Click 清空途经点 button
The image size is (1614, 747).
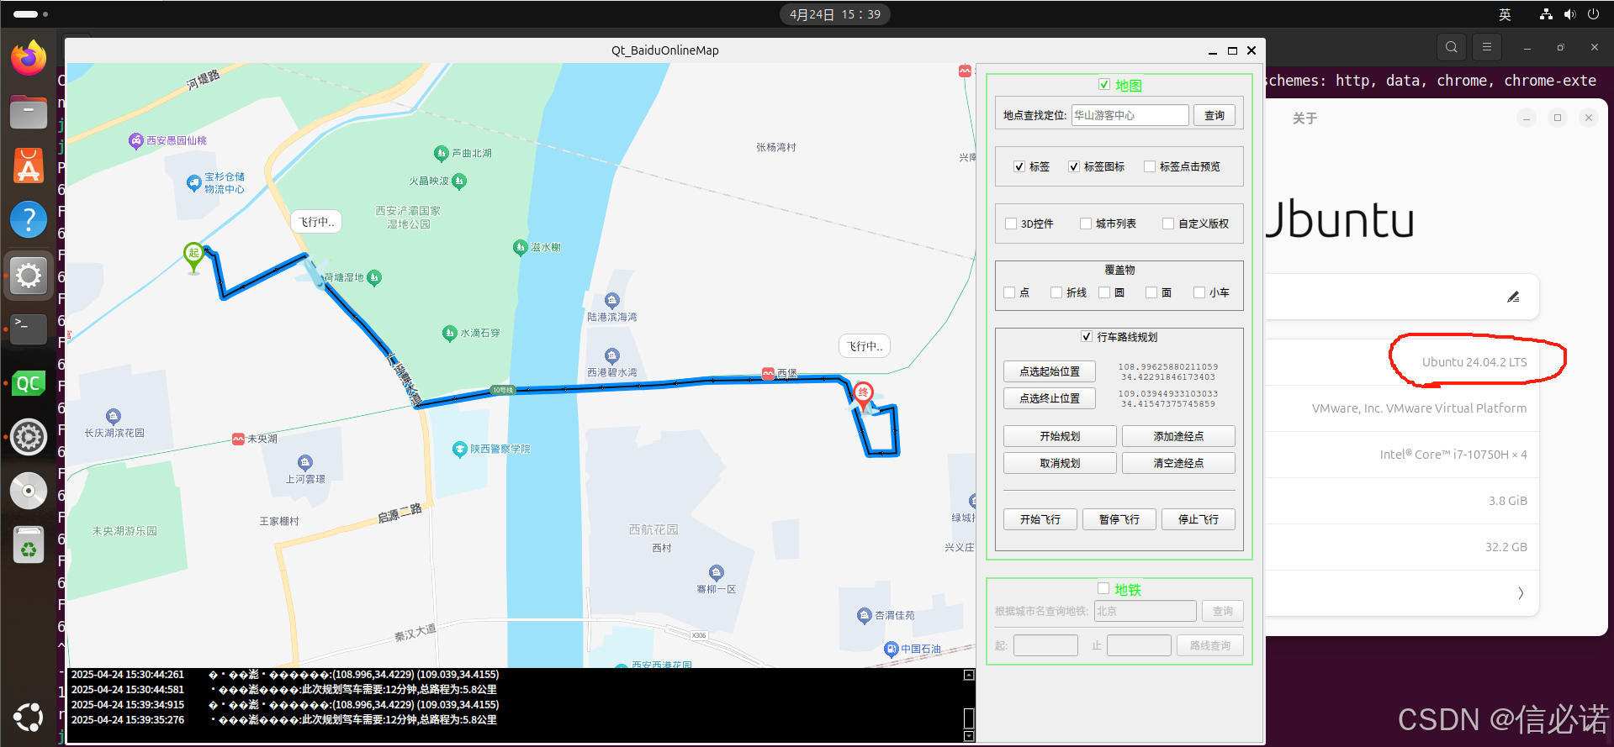[x=1178, y=463]
